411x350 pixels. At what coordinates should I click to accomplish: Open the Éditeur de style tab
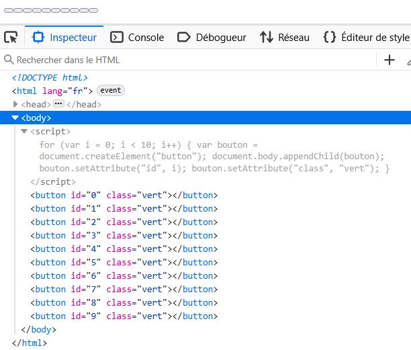[366, 37]
